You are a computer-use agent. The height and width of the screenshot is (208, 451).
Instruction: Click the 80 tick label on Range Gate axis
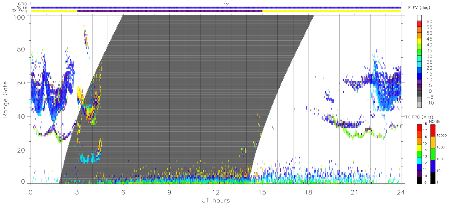[21, 49]
